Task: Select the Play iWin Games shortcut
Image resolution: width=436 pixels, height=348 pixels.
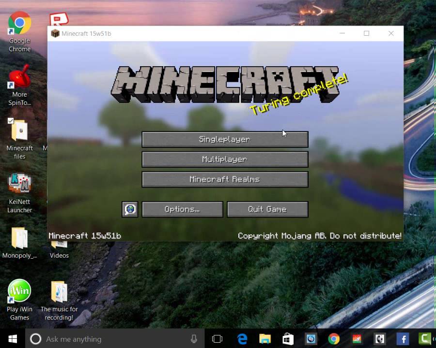Action: coord(19,300)
